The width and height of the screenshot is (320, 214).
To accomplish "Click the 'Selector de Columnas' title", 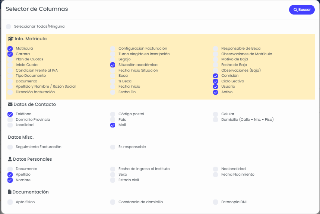I will coord(37,9).
